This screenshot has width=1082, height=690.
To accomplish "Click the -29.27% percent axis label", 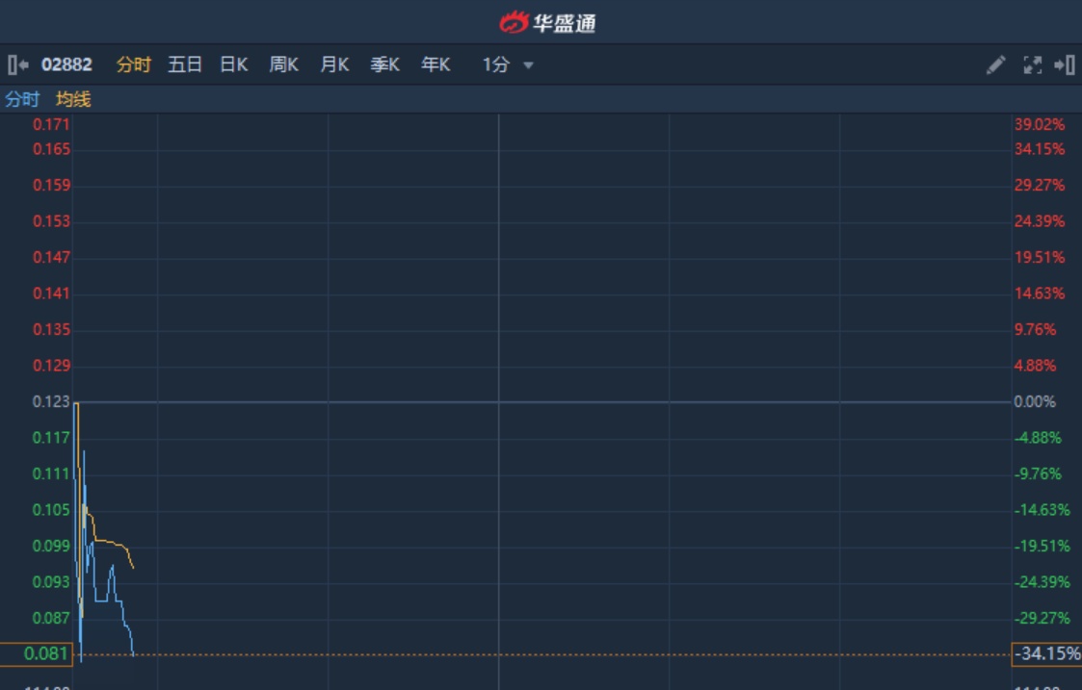I will [1042, 618].
